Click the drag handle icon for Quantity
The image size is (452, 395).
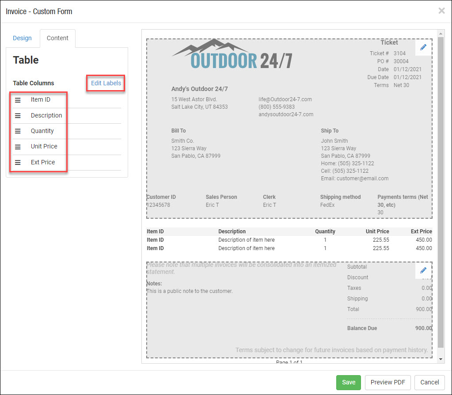[x=18, y=131]
